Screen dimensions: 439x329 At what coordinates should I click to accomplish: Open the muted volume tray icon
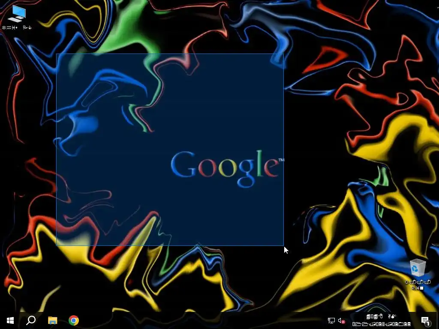(341, 320)
